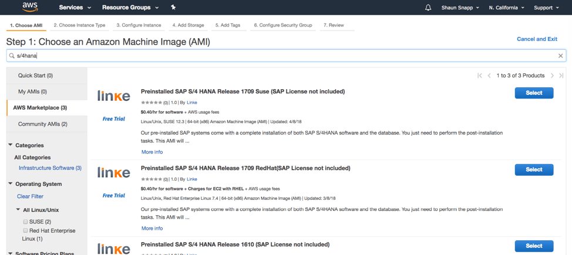Click into the s/4hana search field

pos(286,56)
